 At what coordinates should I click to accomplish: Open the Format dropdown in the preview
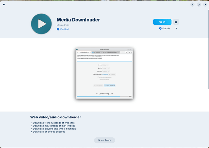point(105,65)
